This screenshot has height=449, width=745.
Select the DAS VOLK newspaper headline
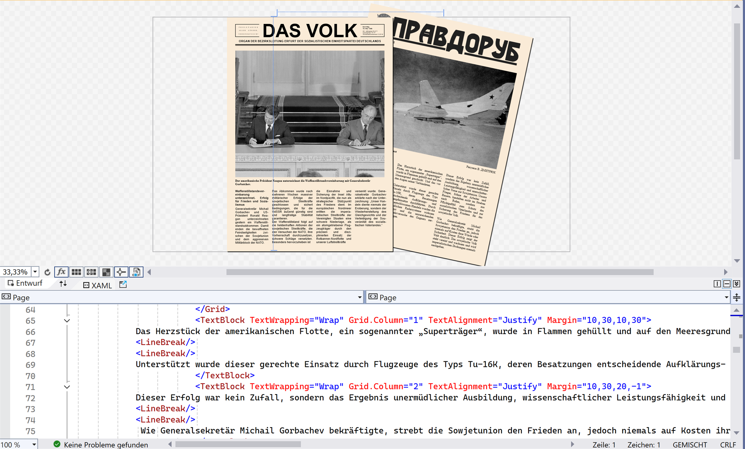pyautogui.click(x=310, y=31)
